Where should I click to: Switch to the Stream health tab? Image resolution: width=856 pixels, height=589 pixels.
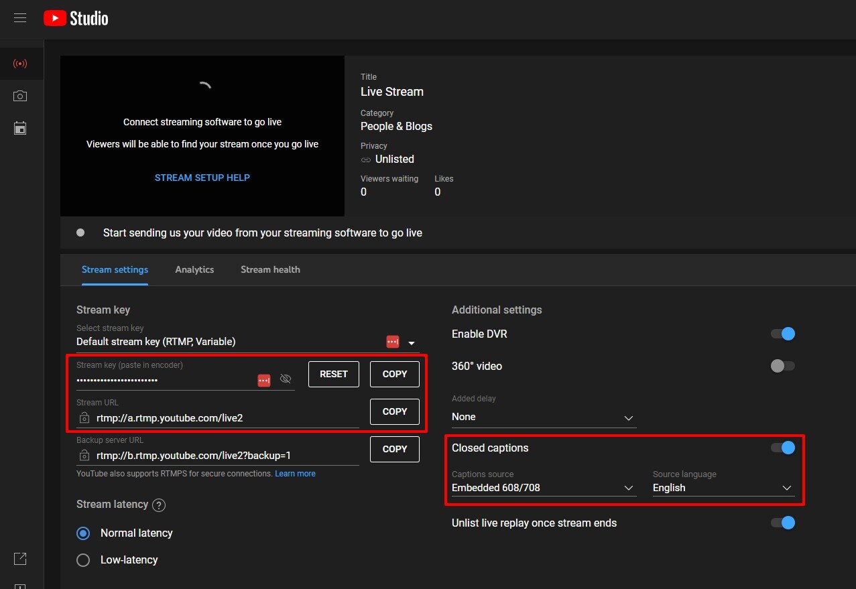(270, 269)
